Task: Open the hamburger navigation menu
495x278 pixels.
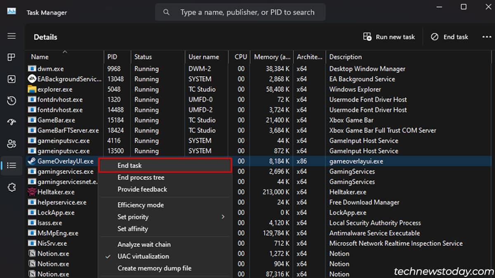Action: click(x=12, y=36)
